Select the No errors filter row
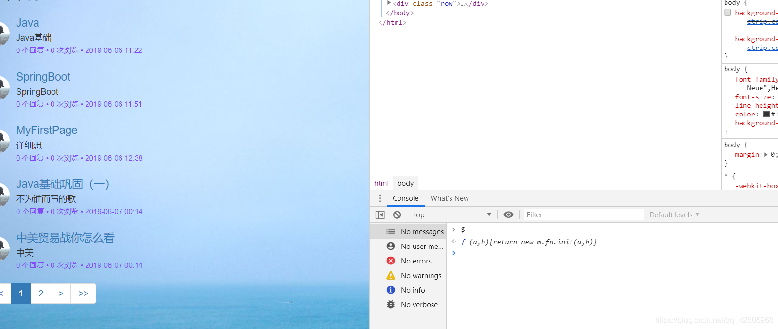The width and height of the screenshot is (778, 329). pyautogui.click(x=408, y=261)
